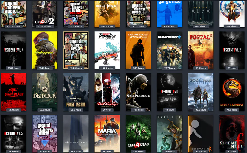Select the Deadlock game cover
247x153 pixels.
[45, 92]
